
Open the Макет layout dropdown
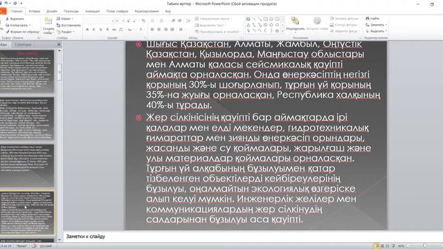click(x=65, y=19)
